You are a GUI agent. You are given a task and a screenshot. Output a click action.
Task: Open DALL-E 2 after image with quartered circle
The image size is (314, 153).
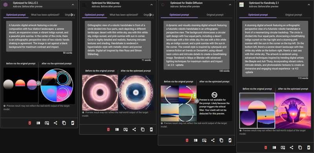click(x=57, y=86)
